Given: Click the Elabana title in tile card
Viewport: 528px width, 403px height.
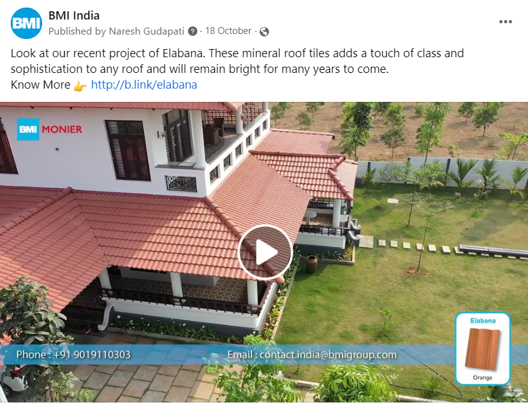Looking at the screenshot, I should 483,321.
